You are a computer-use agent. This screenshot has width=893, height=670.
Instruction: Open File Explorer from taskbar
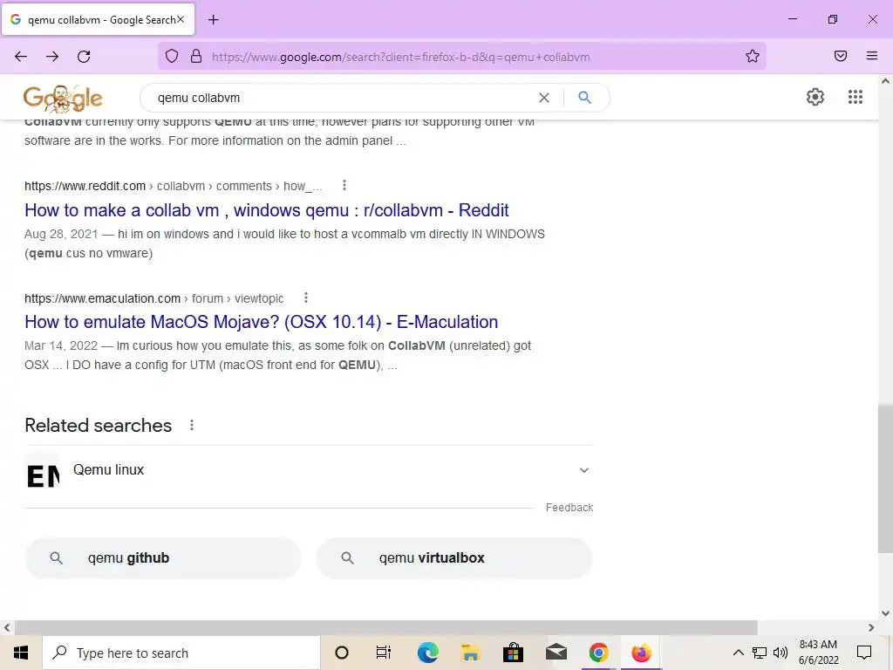tap(470, 653)
